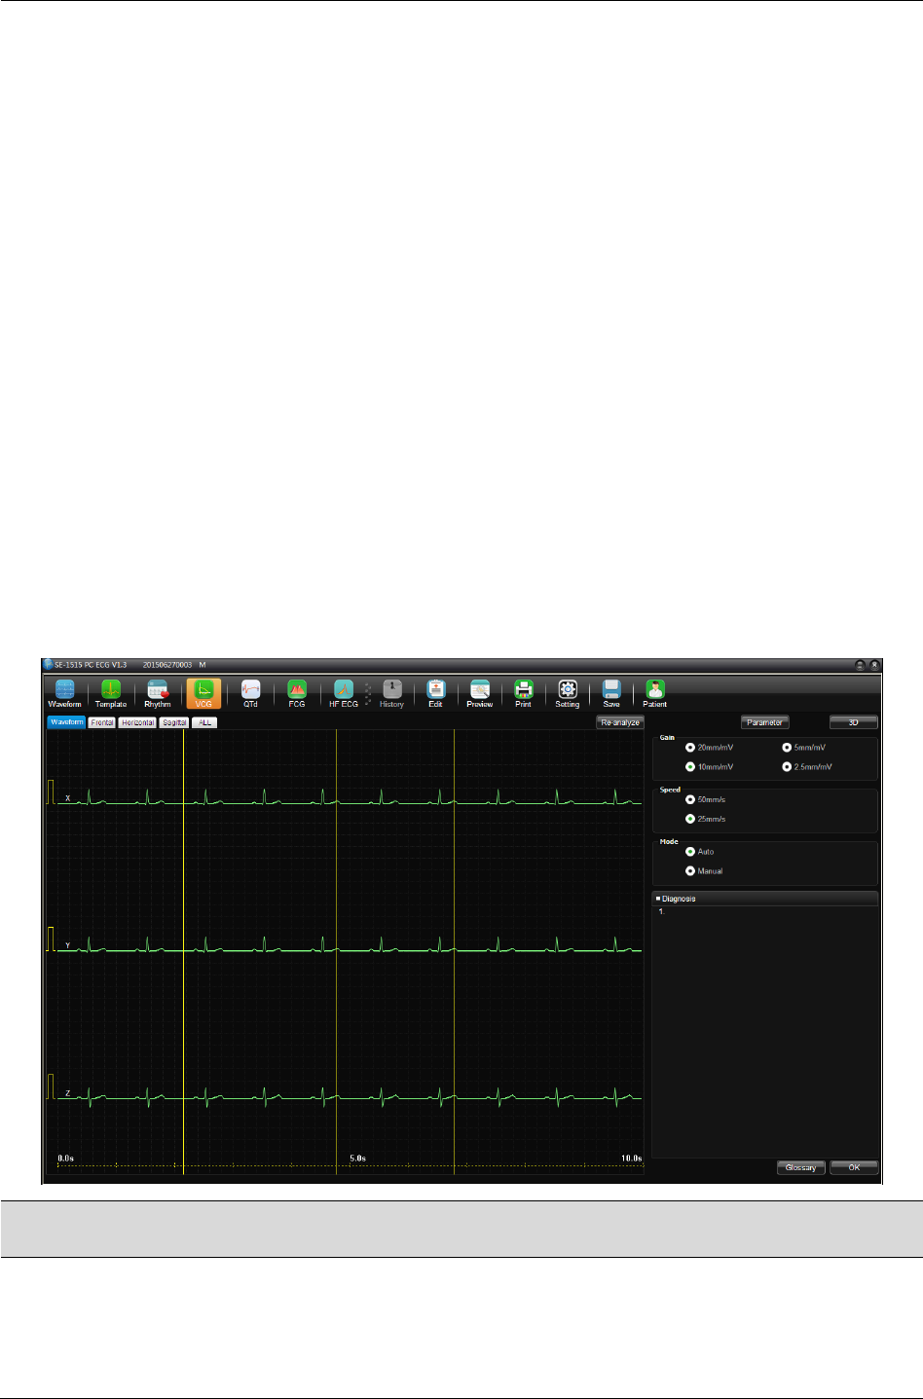Click the Print icon

pos(523,693)
